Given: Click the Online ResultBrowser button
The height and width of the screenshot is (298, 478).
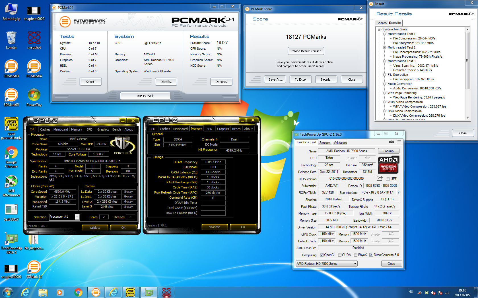Looking at the screenshot, I should (306, 51).
